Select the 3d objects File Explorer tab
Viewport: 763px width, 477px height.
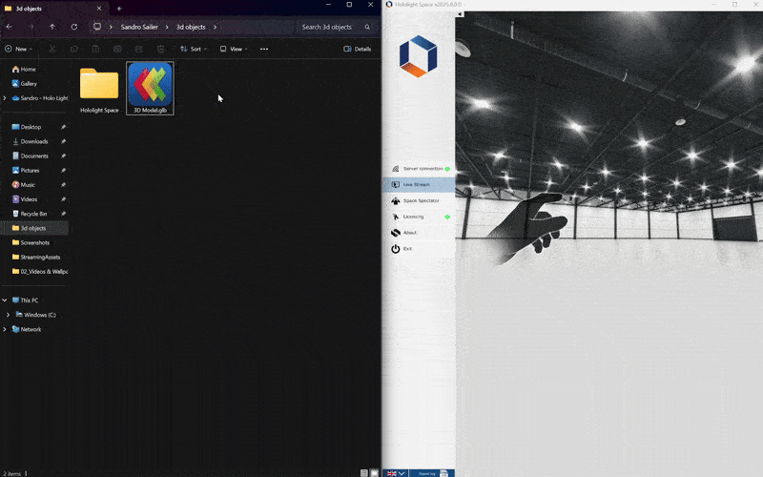point(53,9)
